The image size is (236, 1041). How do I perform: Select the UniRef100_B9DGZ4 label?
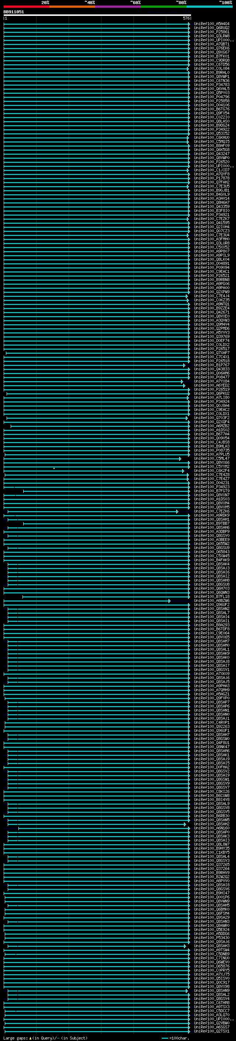(211, 125)
